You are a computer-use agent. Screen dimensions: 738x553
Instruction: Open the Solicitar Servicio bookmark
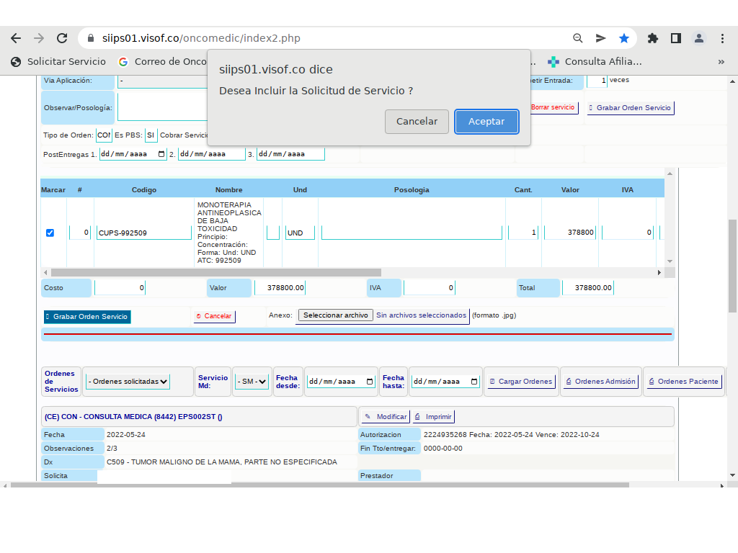(58, 61)
